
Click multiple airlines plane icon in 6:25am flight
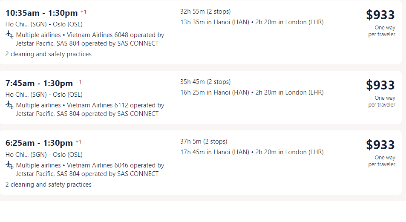coord(9,165)
